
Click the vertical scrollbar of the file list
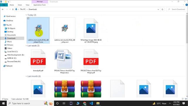coord(187,29)
